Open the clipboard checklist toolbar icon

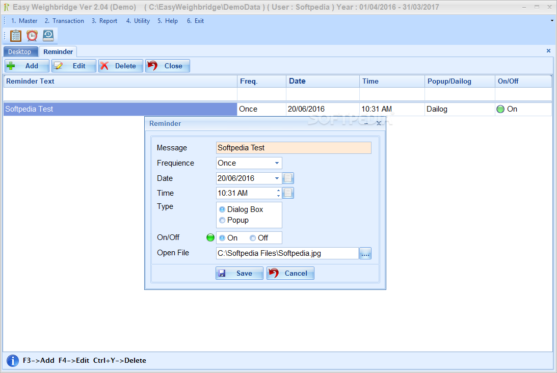(x=16, y=36)
